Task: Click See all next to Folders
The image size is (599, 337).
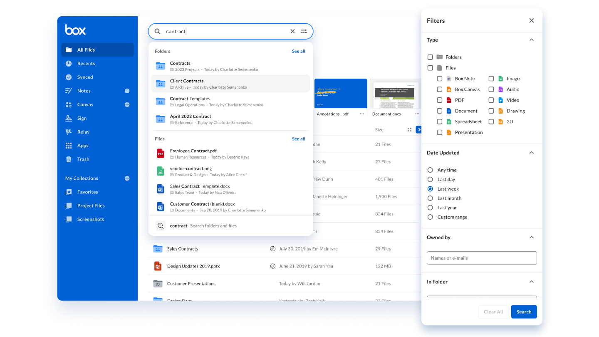Action: [x=298, y=51]
